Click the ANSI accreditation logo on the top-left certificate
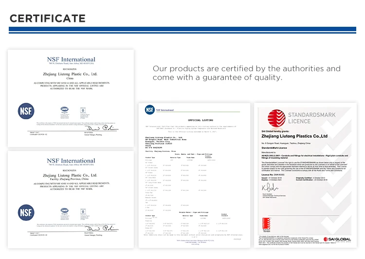This screenshot has height=259, width=365. pos(64,109)
